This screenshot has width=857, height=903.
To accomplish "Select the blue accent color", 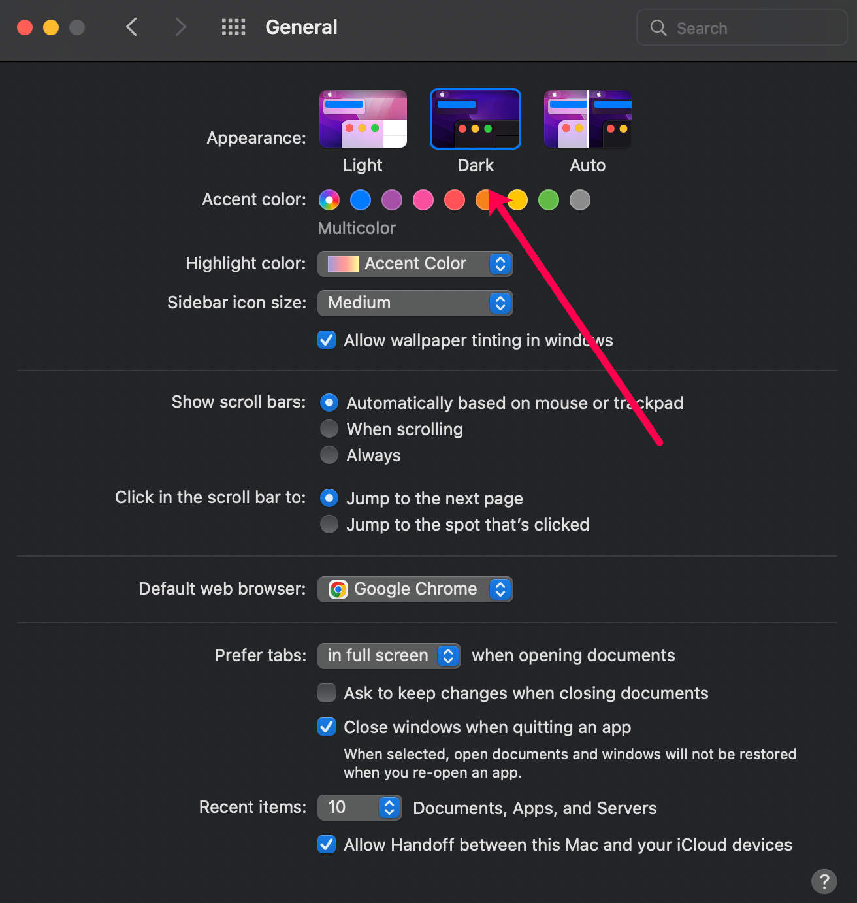I will [361, 200].
